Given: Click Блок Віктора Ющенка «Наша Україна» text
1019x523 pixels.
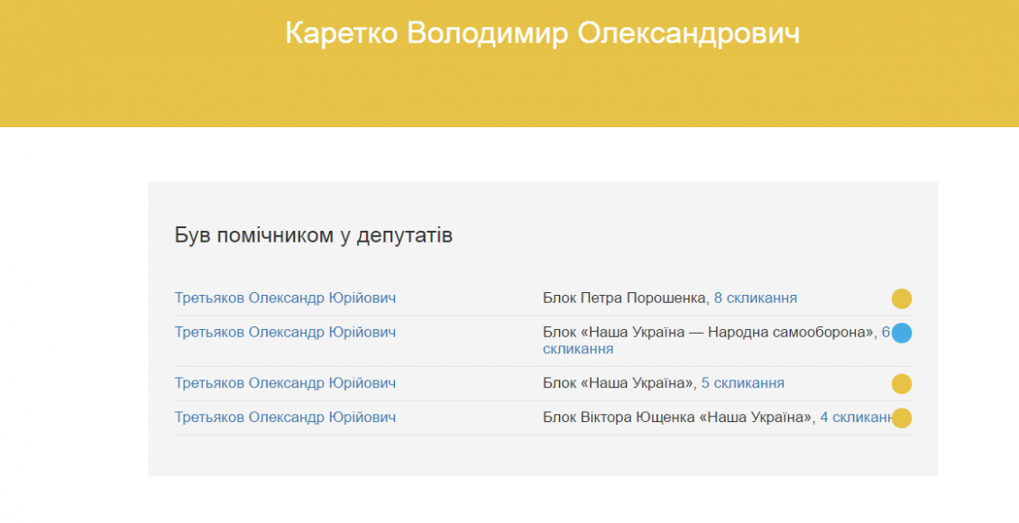Looking at the screenshot, I should [678, 417].
